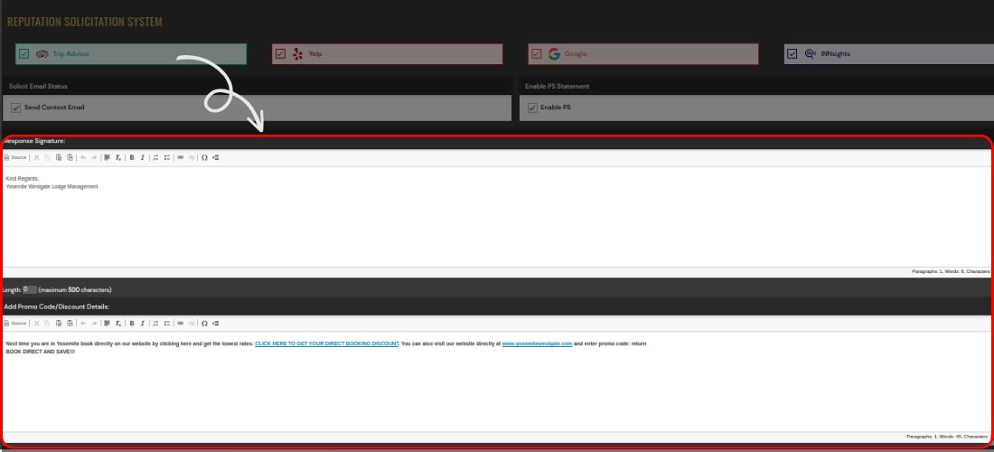Image resolution: width=994 pixels, height=452 pixels.
Task: Click Remove Format icon in Response Signature toolbar
Action: pos(117,157)
